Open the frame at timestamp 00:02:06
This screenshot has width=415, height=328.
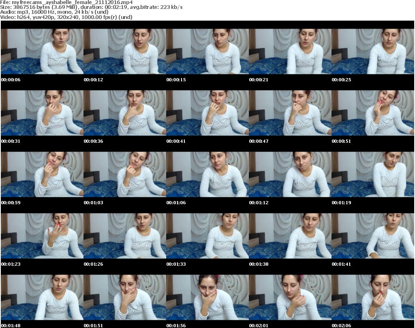coord(373,297)
